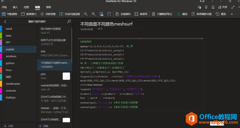
Task: Click the page list scrollbar
Action: 72,45
